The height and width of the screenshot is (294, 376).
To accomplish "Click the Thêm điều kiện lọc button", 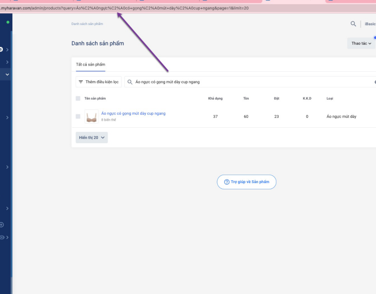I will coord(98,82).
